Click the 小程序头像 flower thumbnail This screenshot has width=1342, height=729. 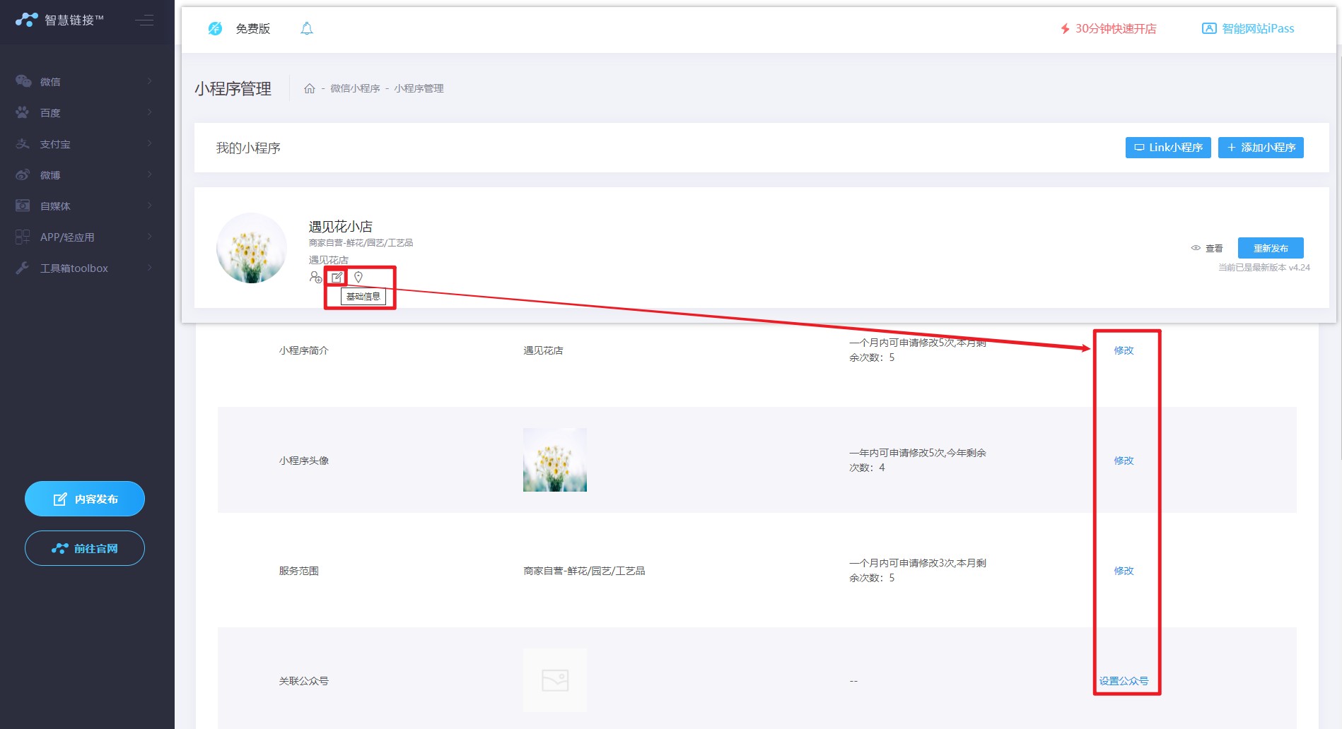tap(554, 459)
